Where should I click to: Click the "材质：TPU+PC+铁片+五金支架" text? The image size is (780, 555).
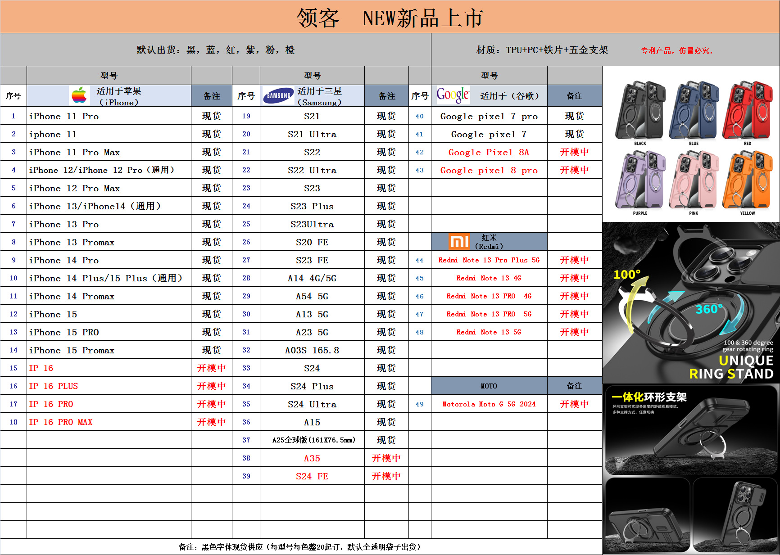tap(542, 50)
